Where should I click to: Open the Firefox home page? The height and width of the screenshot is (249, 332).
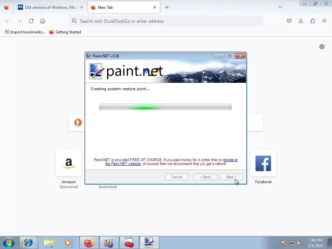click(42, 21)
